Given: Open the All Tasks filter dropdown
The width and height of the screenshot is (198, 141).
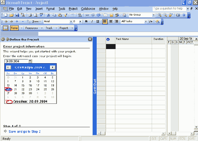Looking at the screenshot, I should tap(146, 21).
